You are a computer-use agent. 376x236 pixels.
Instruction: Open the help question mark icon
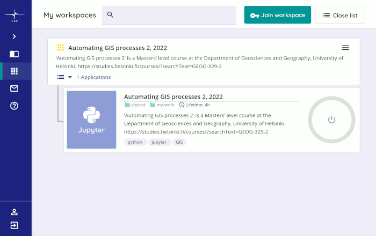14,106
